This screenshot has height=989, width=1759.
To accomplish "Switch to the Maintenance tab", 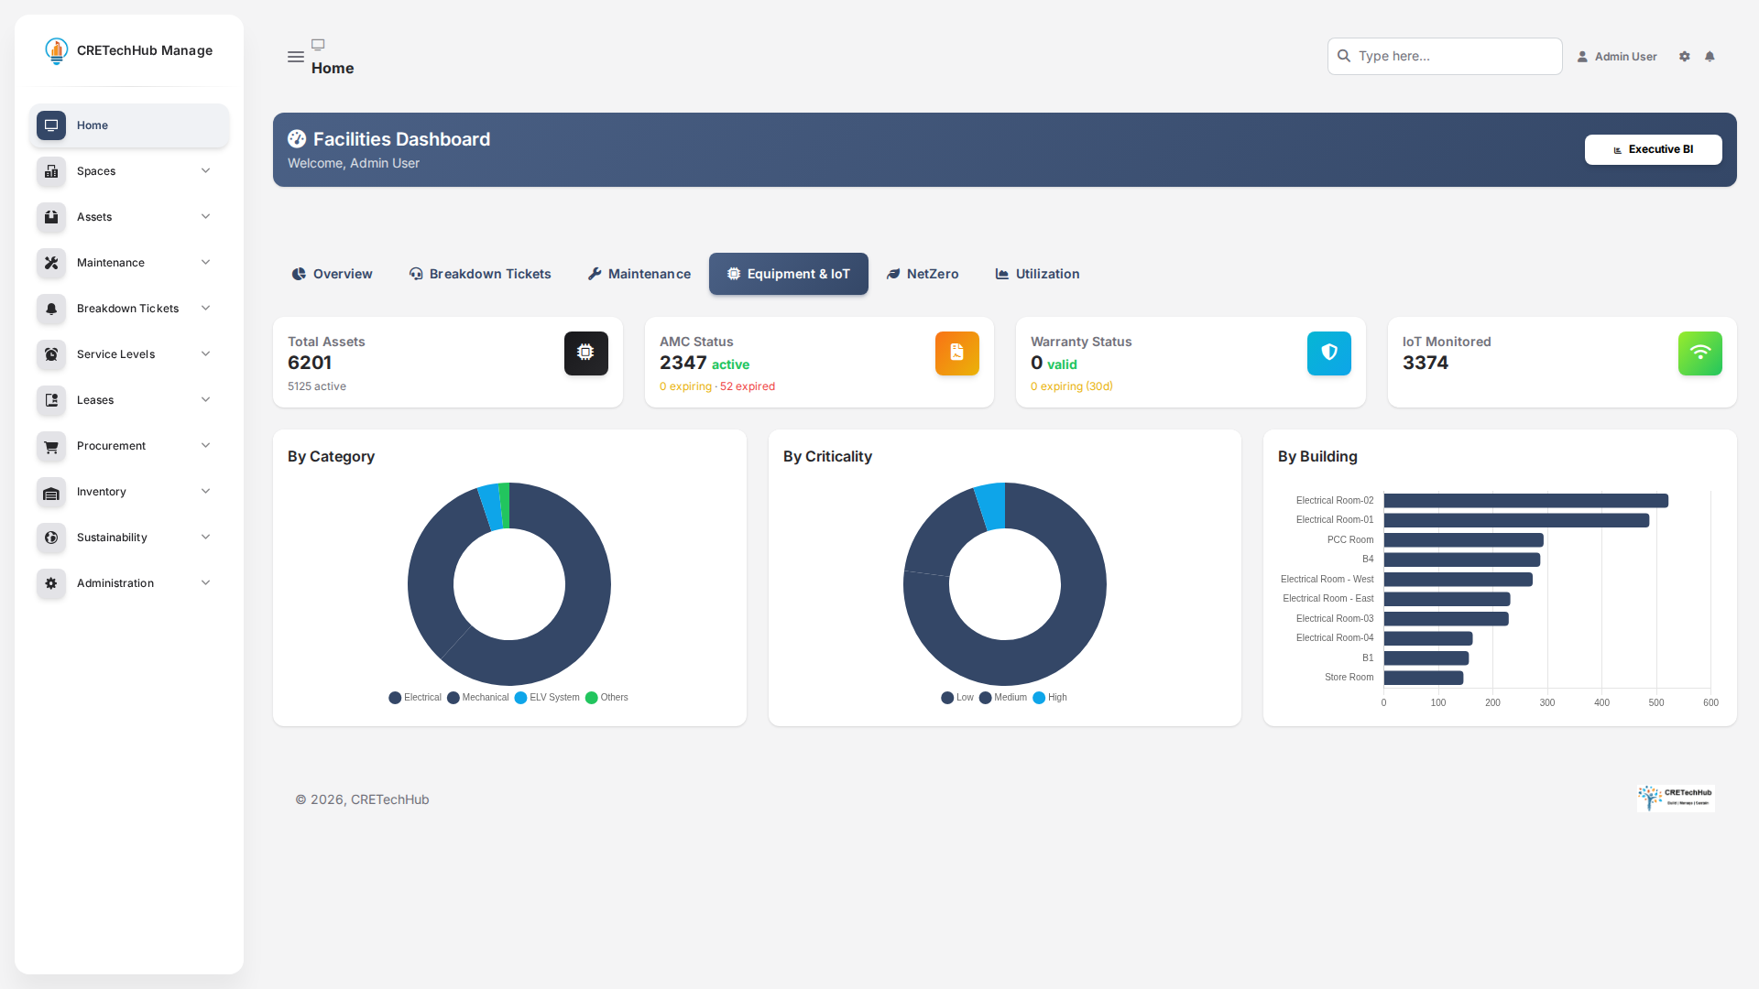I will [639, 274].
